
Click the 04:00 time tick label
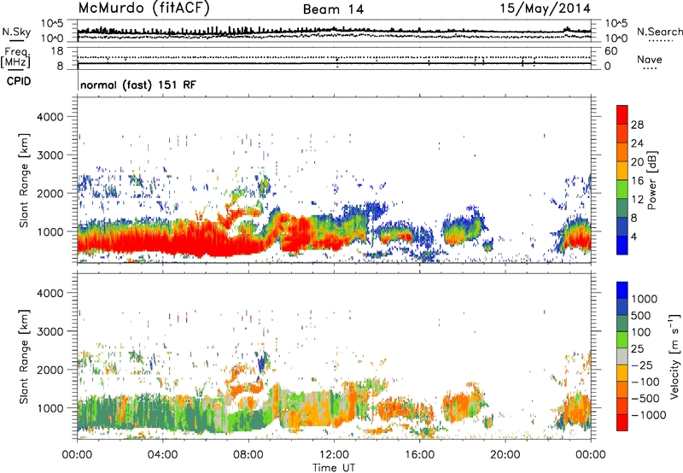point(162,455)
